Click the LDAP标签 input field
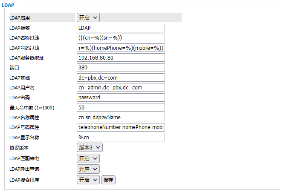Screen dimensions: 281x192 pos(121,28)
